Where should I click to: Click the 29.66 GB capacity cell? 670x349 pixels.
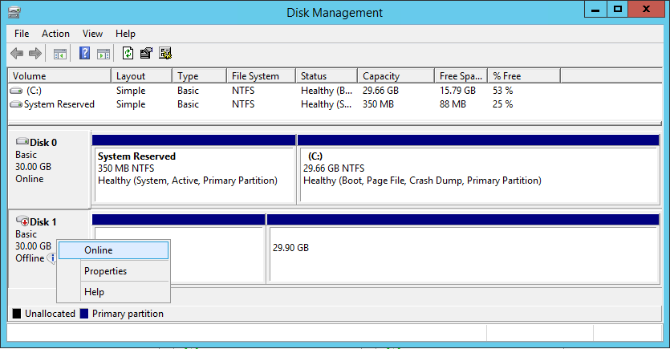tap(380, 91)
